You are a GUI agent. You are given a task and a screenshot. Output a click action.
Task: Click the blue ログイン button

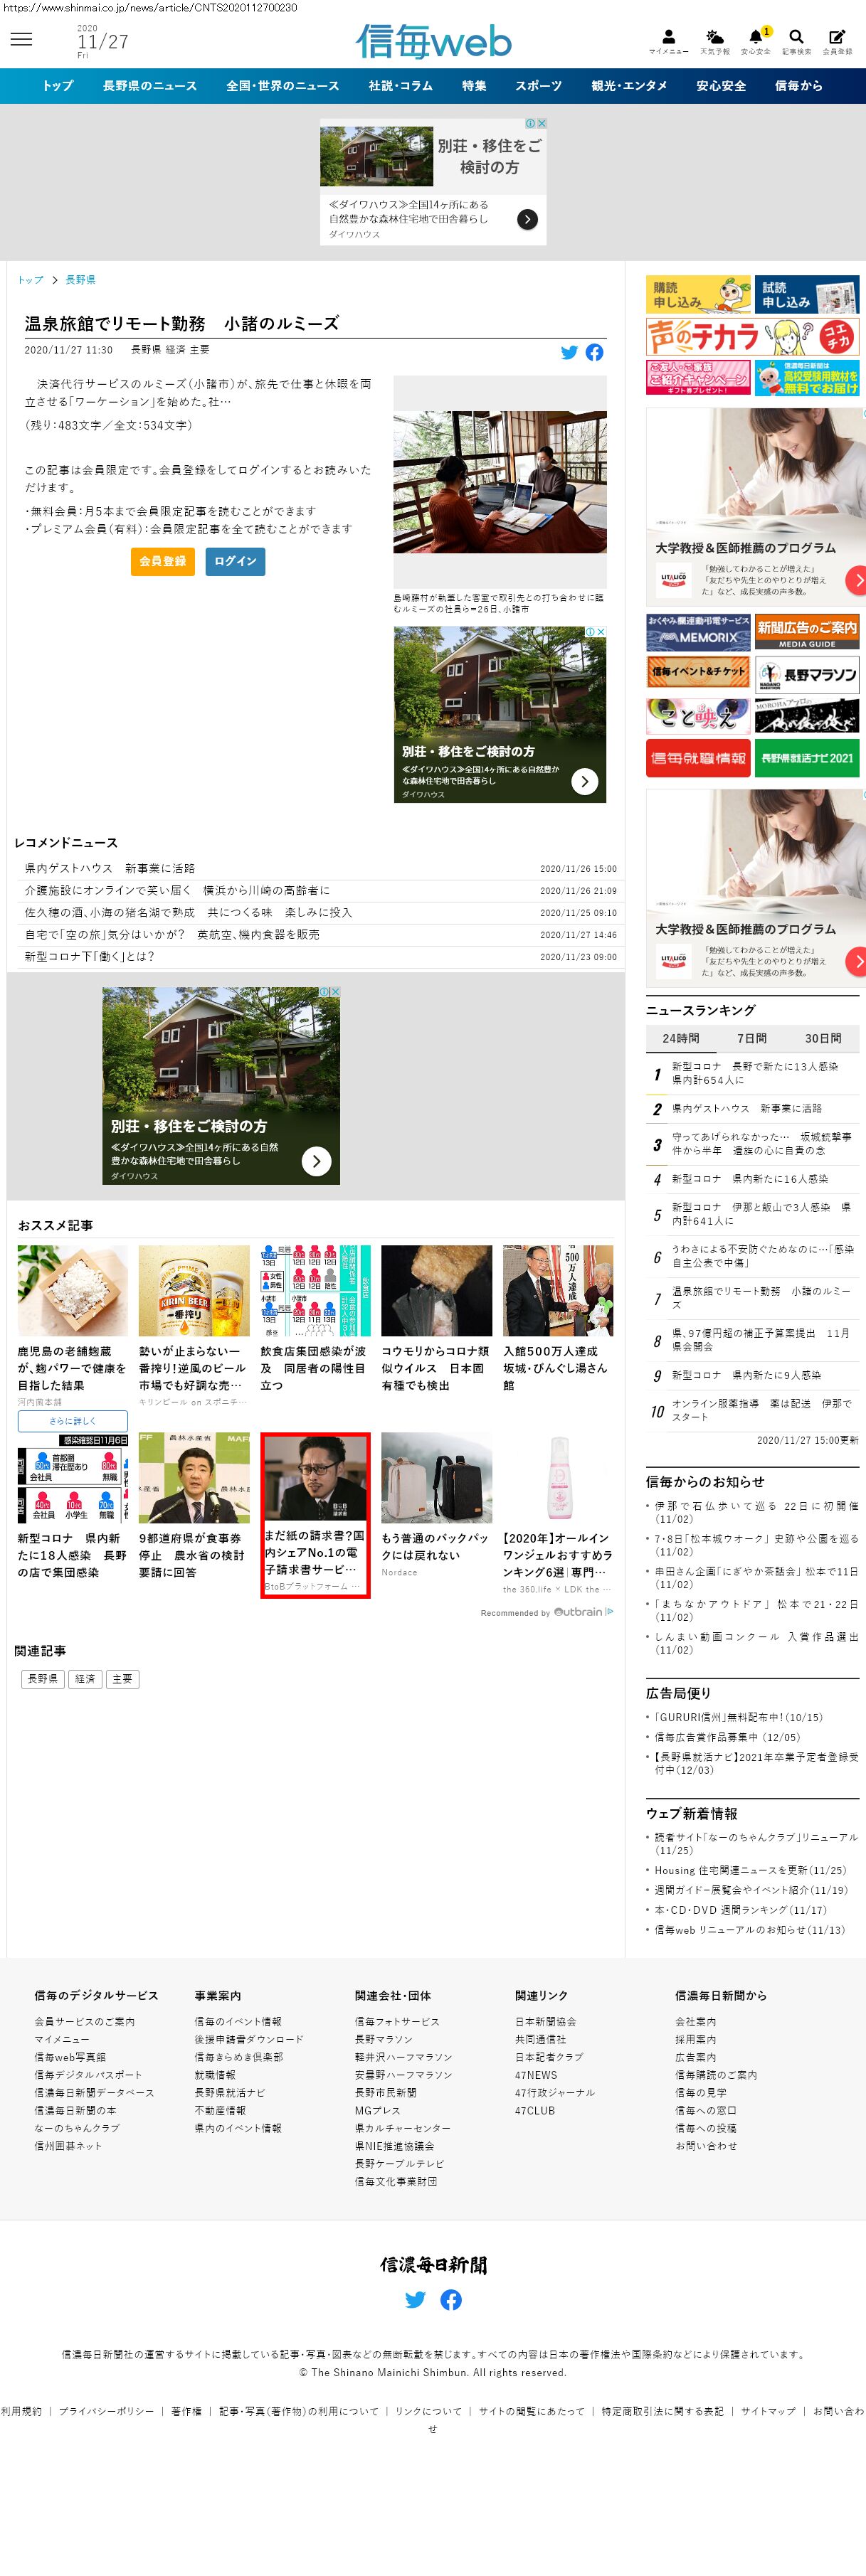pyautogui.click(x=235, y=561)
